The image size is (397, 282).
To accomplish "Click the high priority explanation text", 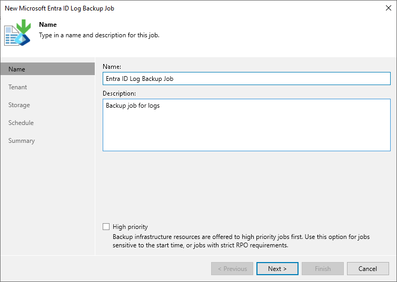I will click(241, 241).
